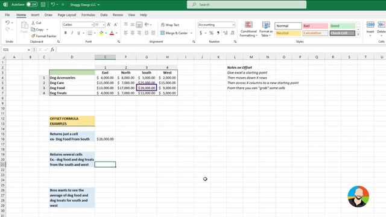Click the Accounting dollar format icon
The height and width of the screenshot is (217, 386).
[201, 33]
